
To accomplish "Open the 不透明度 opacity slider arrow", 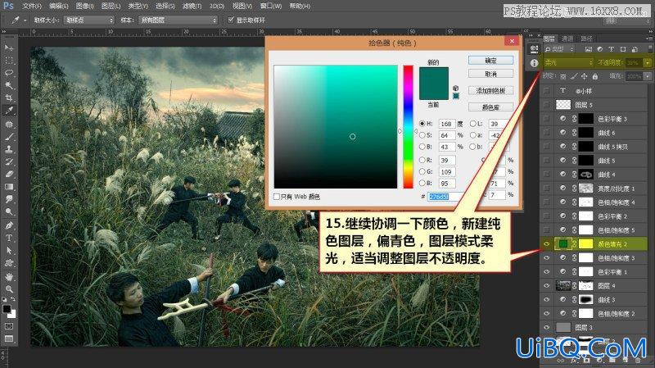I will point(648,63).
